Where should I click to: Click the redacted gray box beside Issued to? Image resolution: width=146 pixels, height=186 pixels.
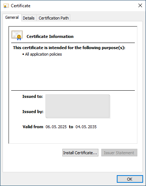(x=78, y=106)
